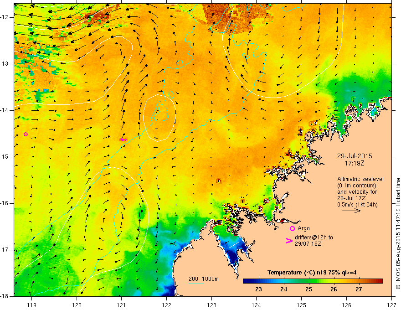
Task: Select the '0.5m/s (1kt 24h)' scale text
Action: (357, 205)
